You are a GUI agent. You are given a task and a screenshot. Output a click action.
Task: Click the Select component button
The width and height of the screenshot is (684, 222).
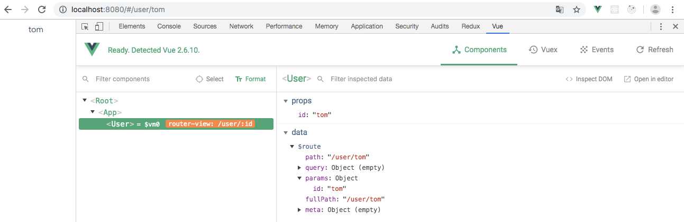(x=209, y=79)
